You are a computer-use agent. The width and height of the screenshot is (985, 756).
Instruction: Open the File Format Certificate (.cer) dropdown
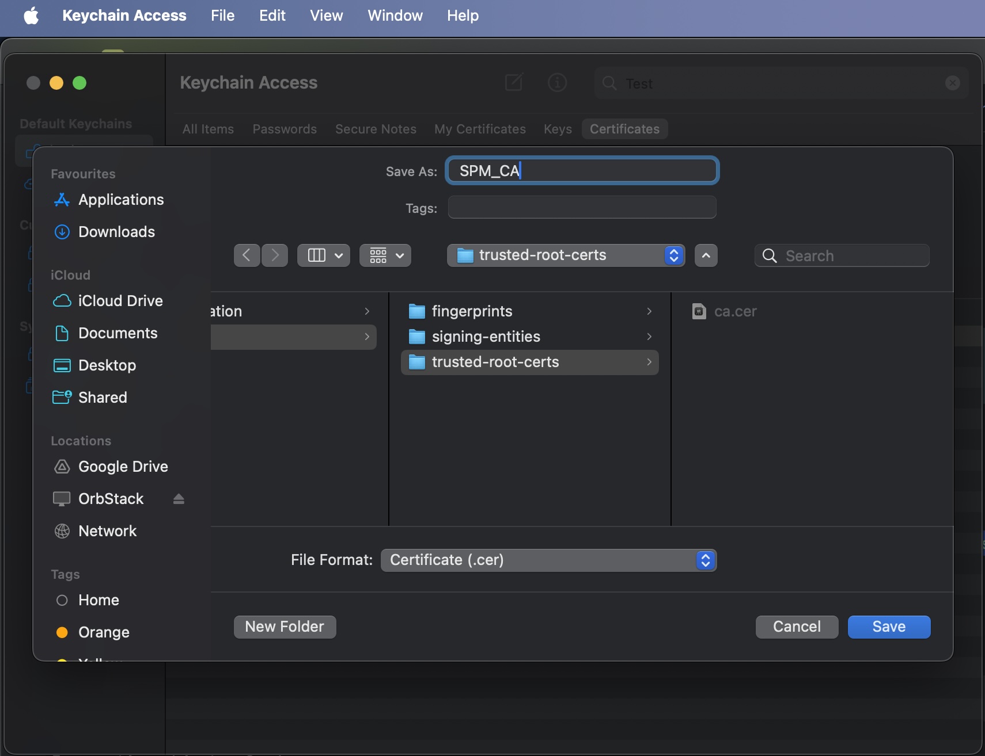[x=548, y=560]
